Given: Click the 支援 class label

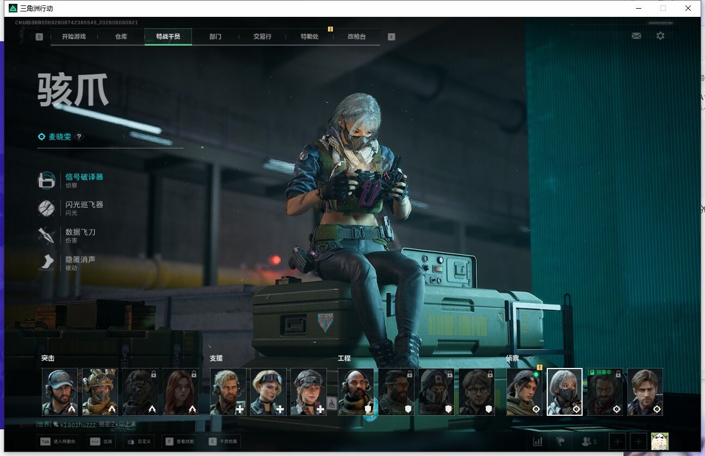Looking at the screenshot, I should (216, 359).
